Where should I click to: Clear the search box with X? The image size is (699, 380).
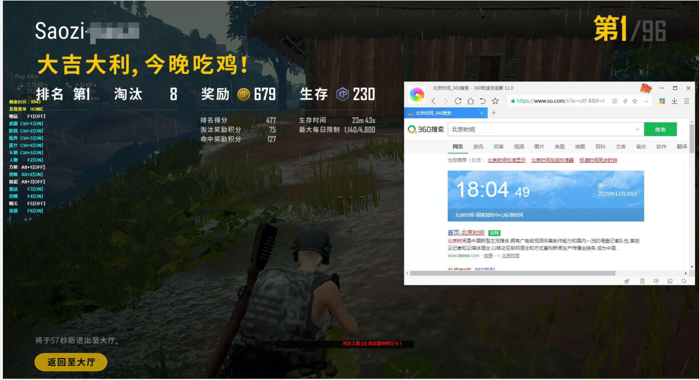pos(638,129)
